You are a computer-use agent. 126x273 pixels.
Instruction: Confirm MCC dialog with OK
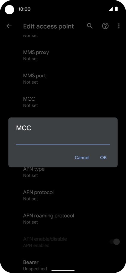103,158
